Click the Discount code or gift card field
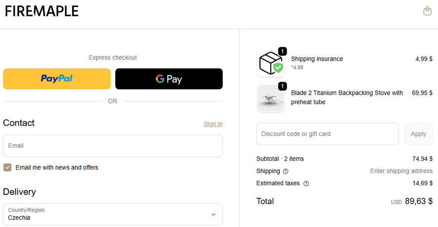This screenshot has width=438, height=227. click(x=328, y=134)
